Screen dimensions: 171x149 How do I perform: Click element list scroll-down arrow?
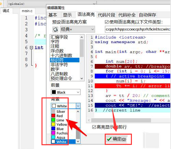tap(82, 79)
